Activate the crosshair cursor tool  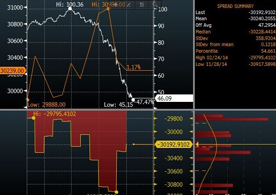pos(116,4)
